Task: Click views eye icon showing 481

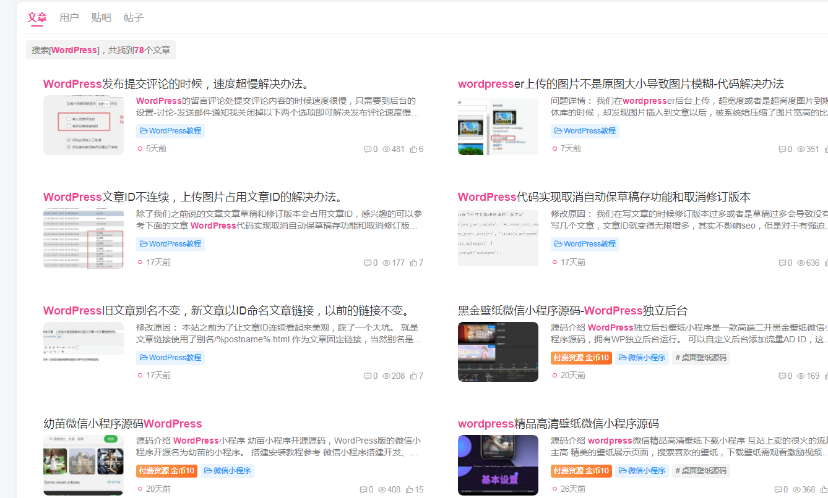Action: (387, 150)
